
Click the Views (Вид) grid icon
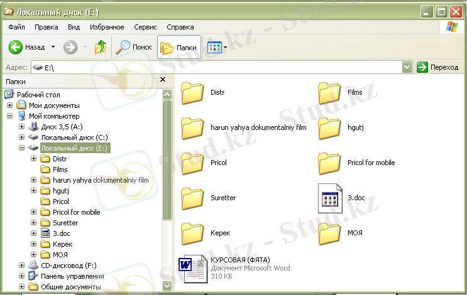(214, 47)
